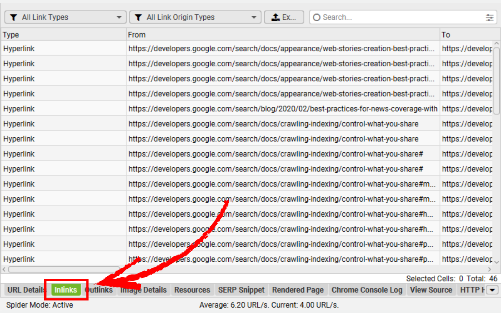Click the left arrow of the horizontal scrollbar
The width and height of the screenshot is (501, 313).
coord(4,269)
